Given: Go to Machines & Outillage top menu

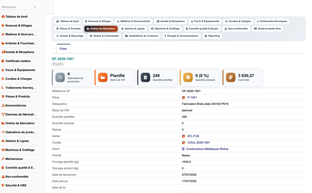Looking at the screenshot, I should tap(165, 29).
